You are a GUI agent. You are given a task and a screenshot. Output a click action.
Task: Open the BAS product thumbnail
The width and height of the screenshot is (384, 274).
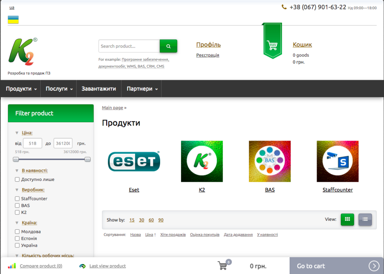[269, 161]
